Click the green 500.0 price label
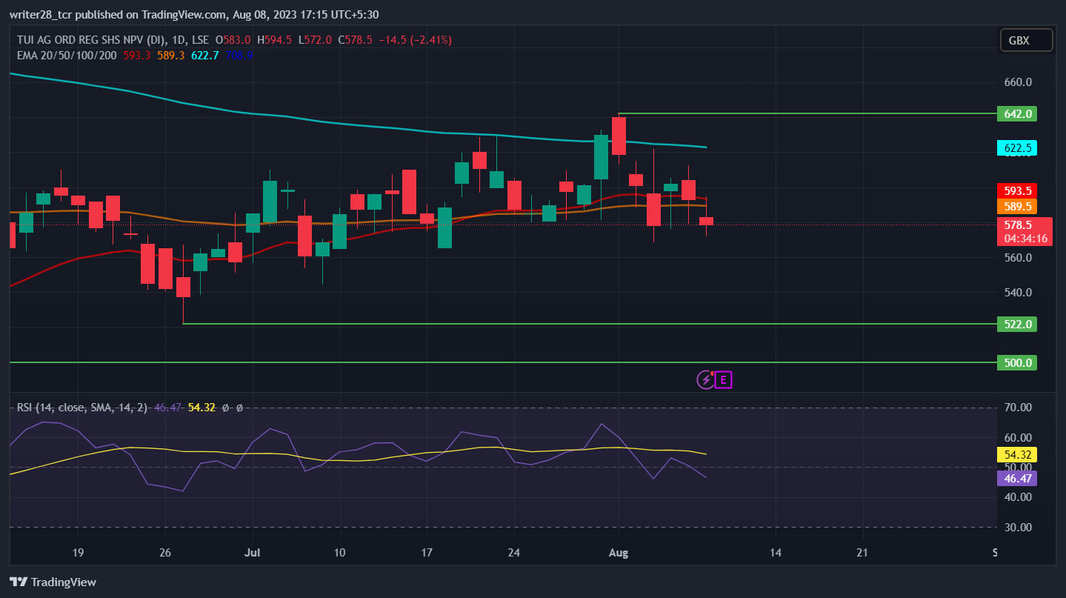Screen dimensions: 1066x598 pos(1017,363)
